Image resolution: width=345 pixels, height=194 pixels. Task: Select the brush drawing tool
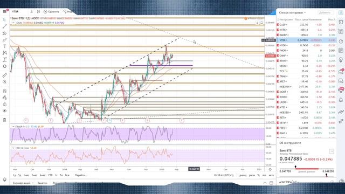[5, 40]
